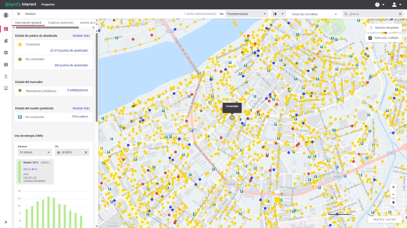Open the calendar schedule sidebar icon
407x228 pixels.
click(x=6, y=64)
